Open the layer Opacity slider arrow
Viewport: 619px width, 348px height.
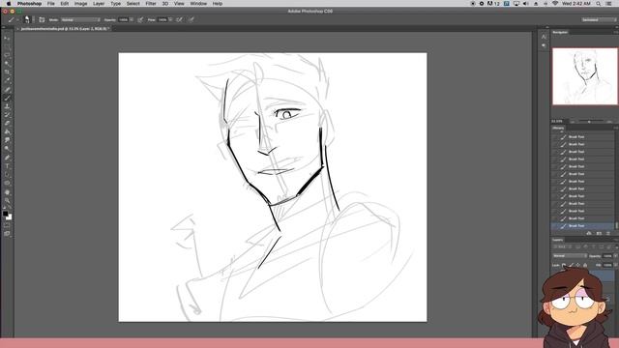pyautogui.click(x=615, y=256)
